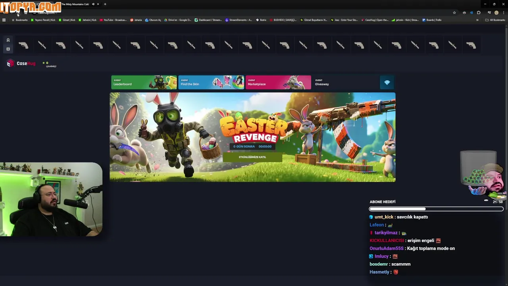Open the ikas - Enter Your Store bookmark

tap(344, 20)
